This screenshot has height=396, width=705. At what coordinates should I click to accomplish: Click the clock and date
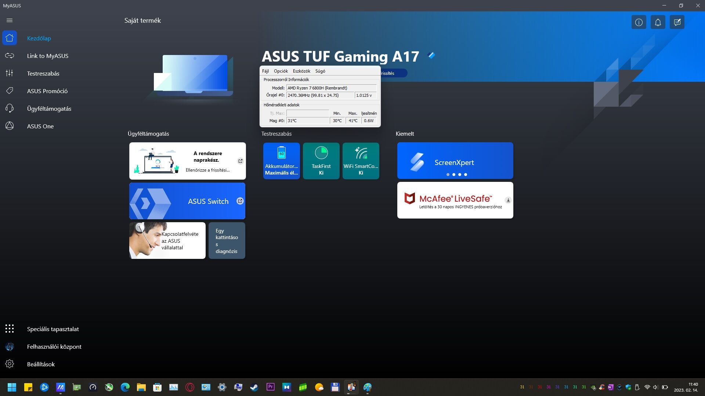pyautogui.click(x=686, y=387)
